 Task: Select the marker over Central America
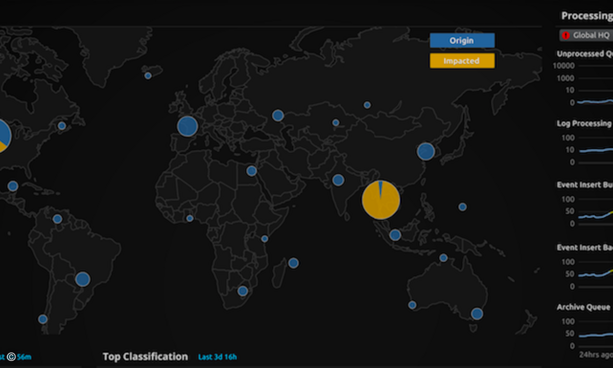[x=13, y=186]
